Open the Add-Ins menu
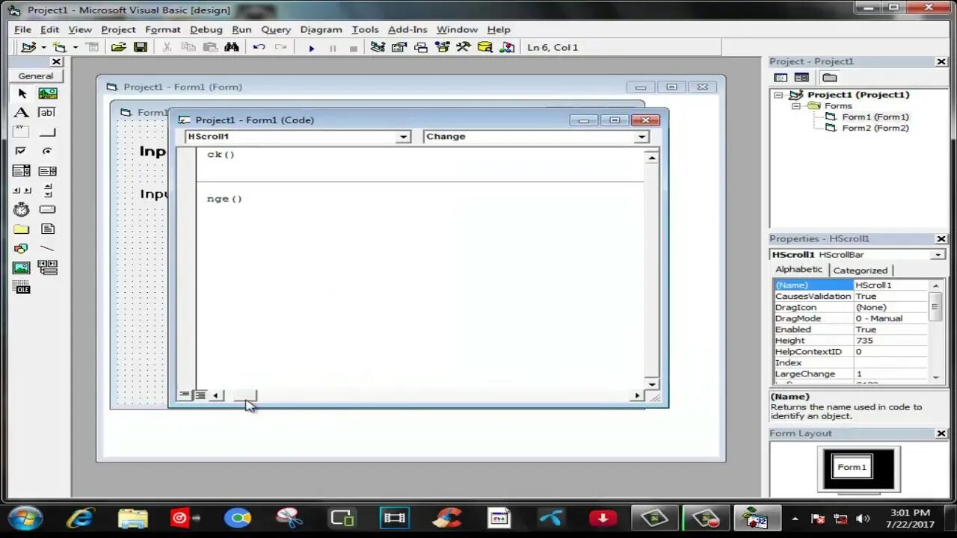The height and width of the screenshot is (538, 957). (407, 29)
